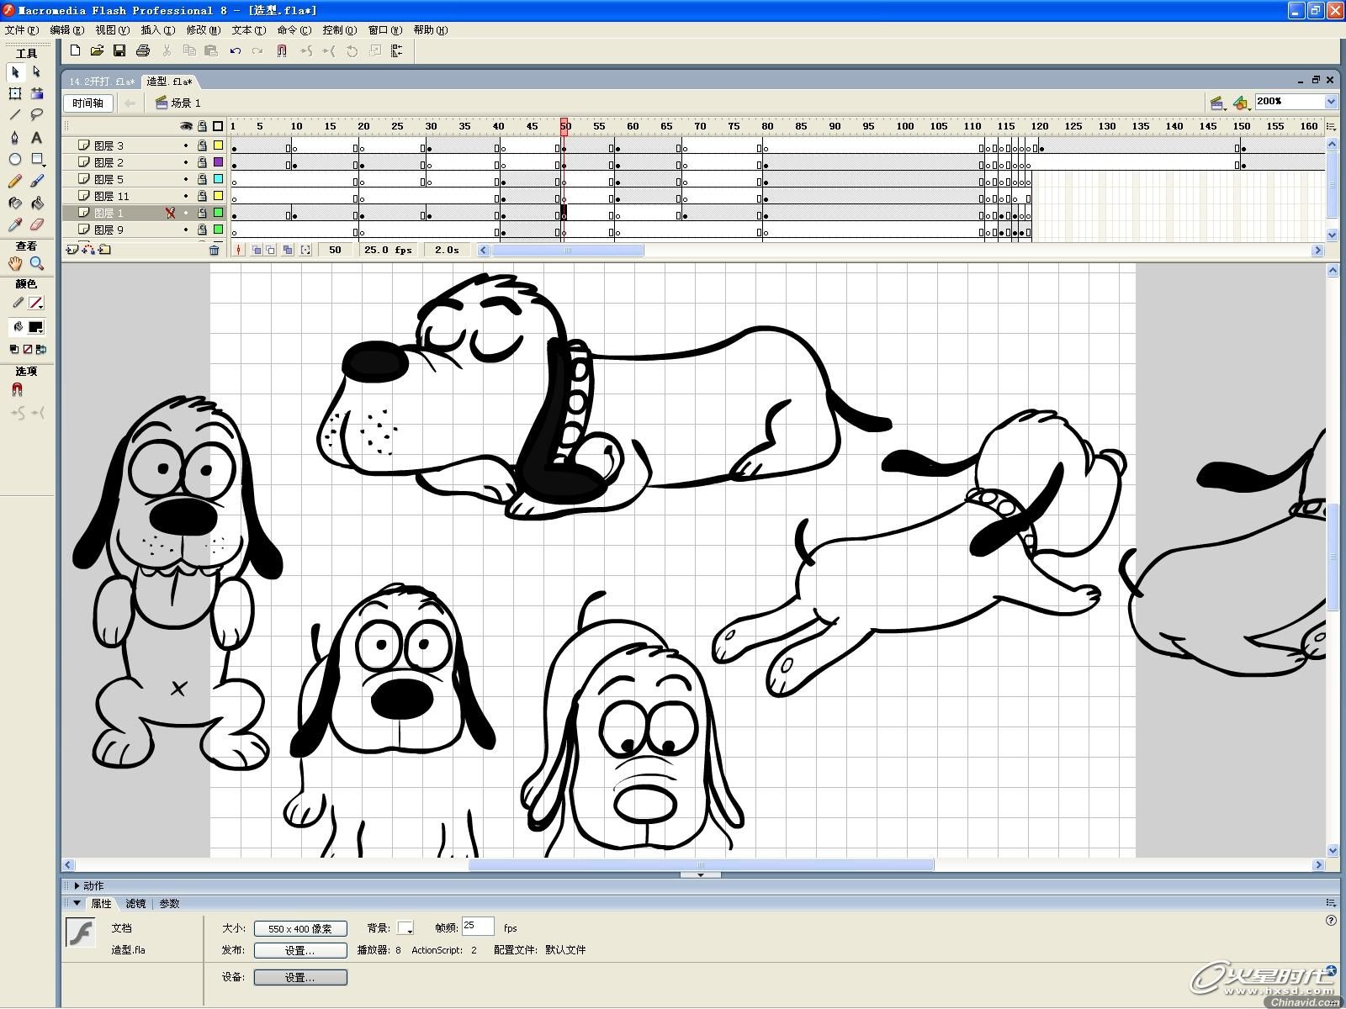
Task: Select the Paint Bucket tool
Action: click(37, 203)
